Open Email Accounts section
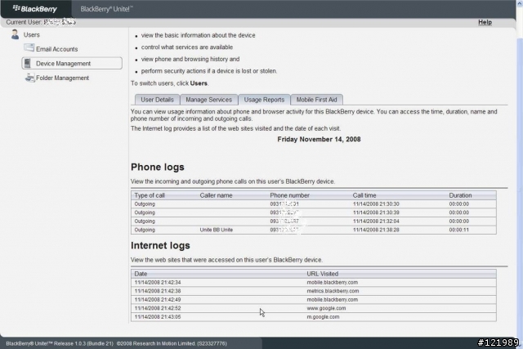This screenshot has height=349, width=523. (x=56, y=49)
